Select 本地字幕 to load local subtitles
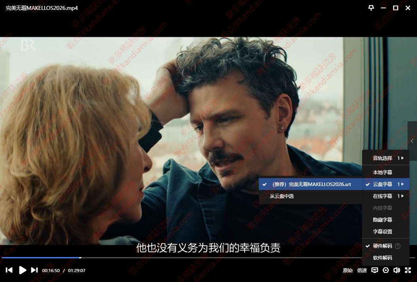 point(381,172)
